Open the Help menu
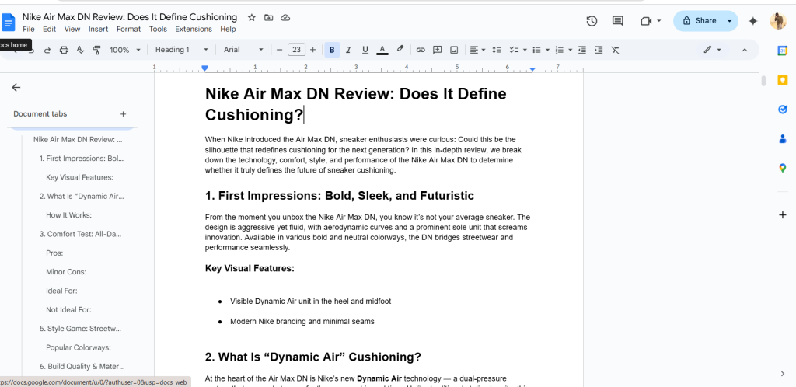This screenshot has width=796, height=387. coord(228,29)
